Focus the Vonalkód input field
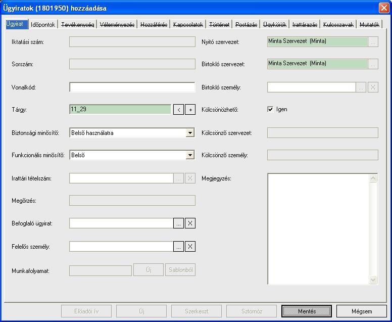 click(132, 87)
